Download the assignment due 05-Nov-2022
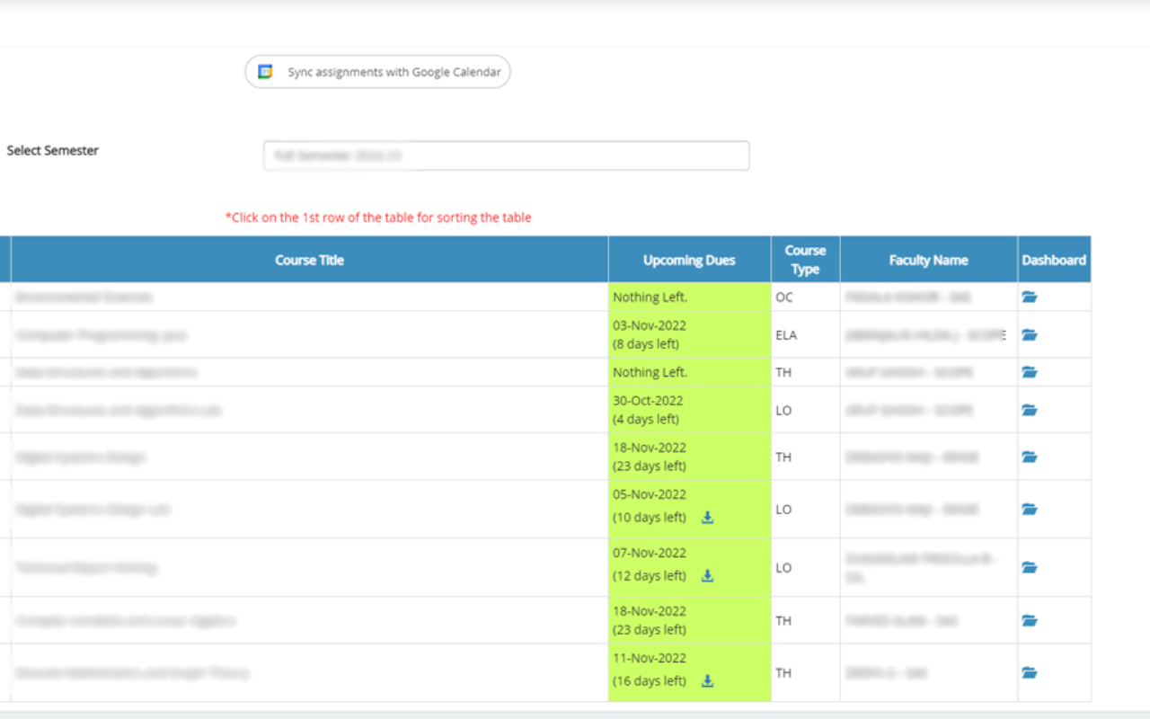The height and width of the screenshot is (719, 1150). point(707,518)
